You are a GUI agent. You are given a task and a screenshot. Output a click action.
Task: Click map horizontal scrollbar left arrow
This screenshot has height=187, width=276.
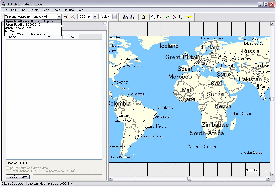[x=111, y=179]
